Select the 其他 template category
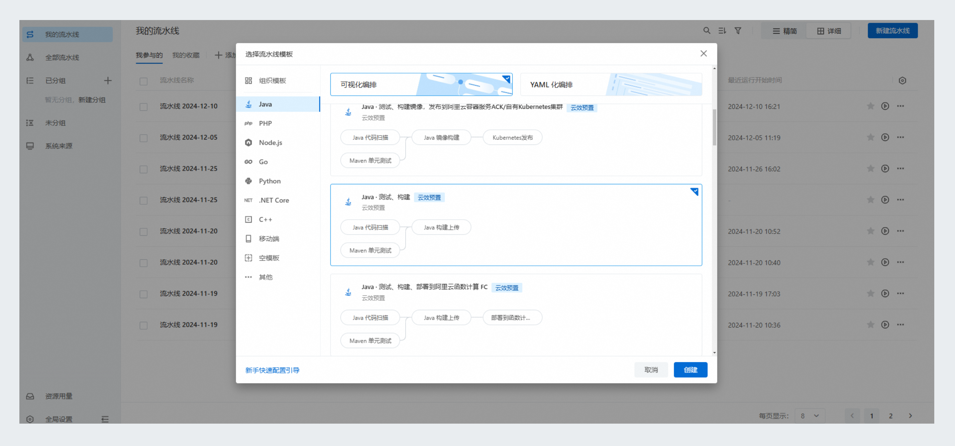 tap(278, 277)
